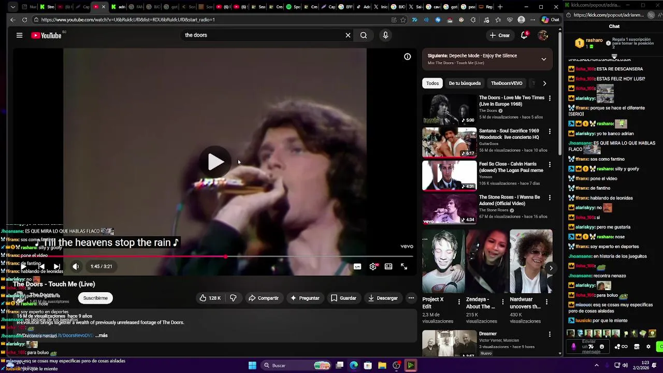Click Kick chat message input field
This screenshot has width=663, height=373.
tap(589, 347)
